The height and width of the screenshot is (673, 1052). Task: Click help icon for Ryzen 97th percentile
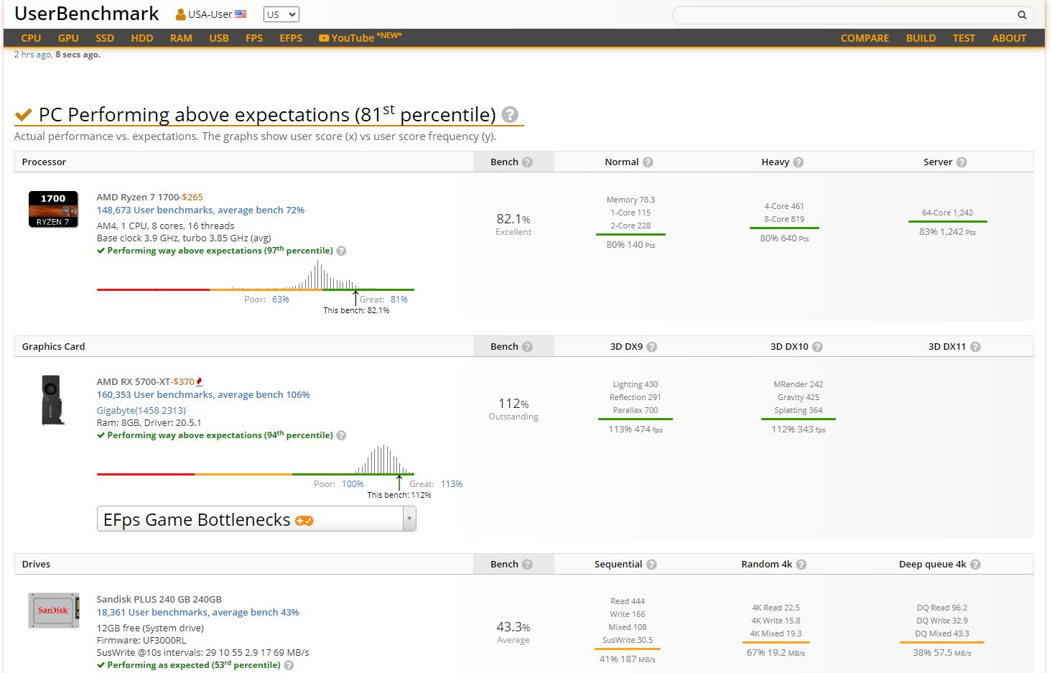pyautogui.click(x=342, y=251)
